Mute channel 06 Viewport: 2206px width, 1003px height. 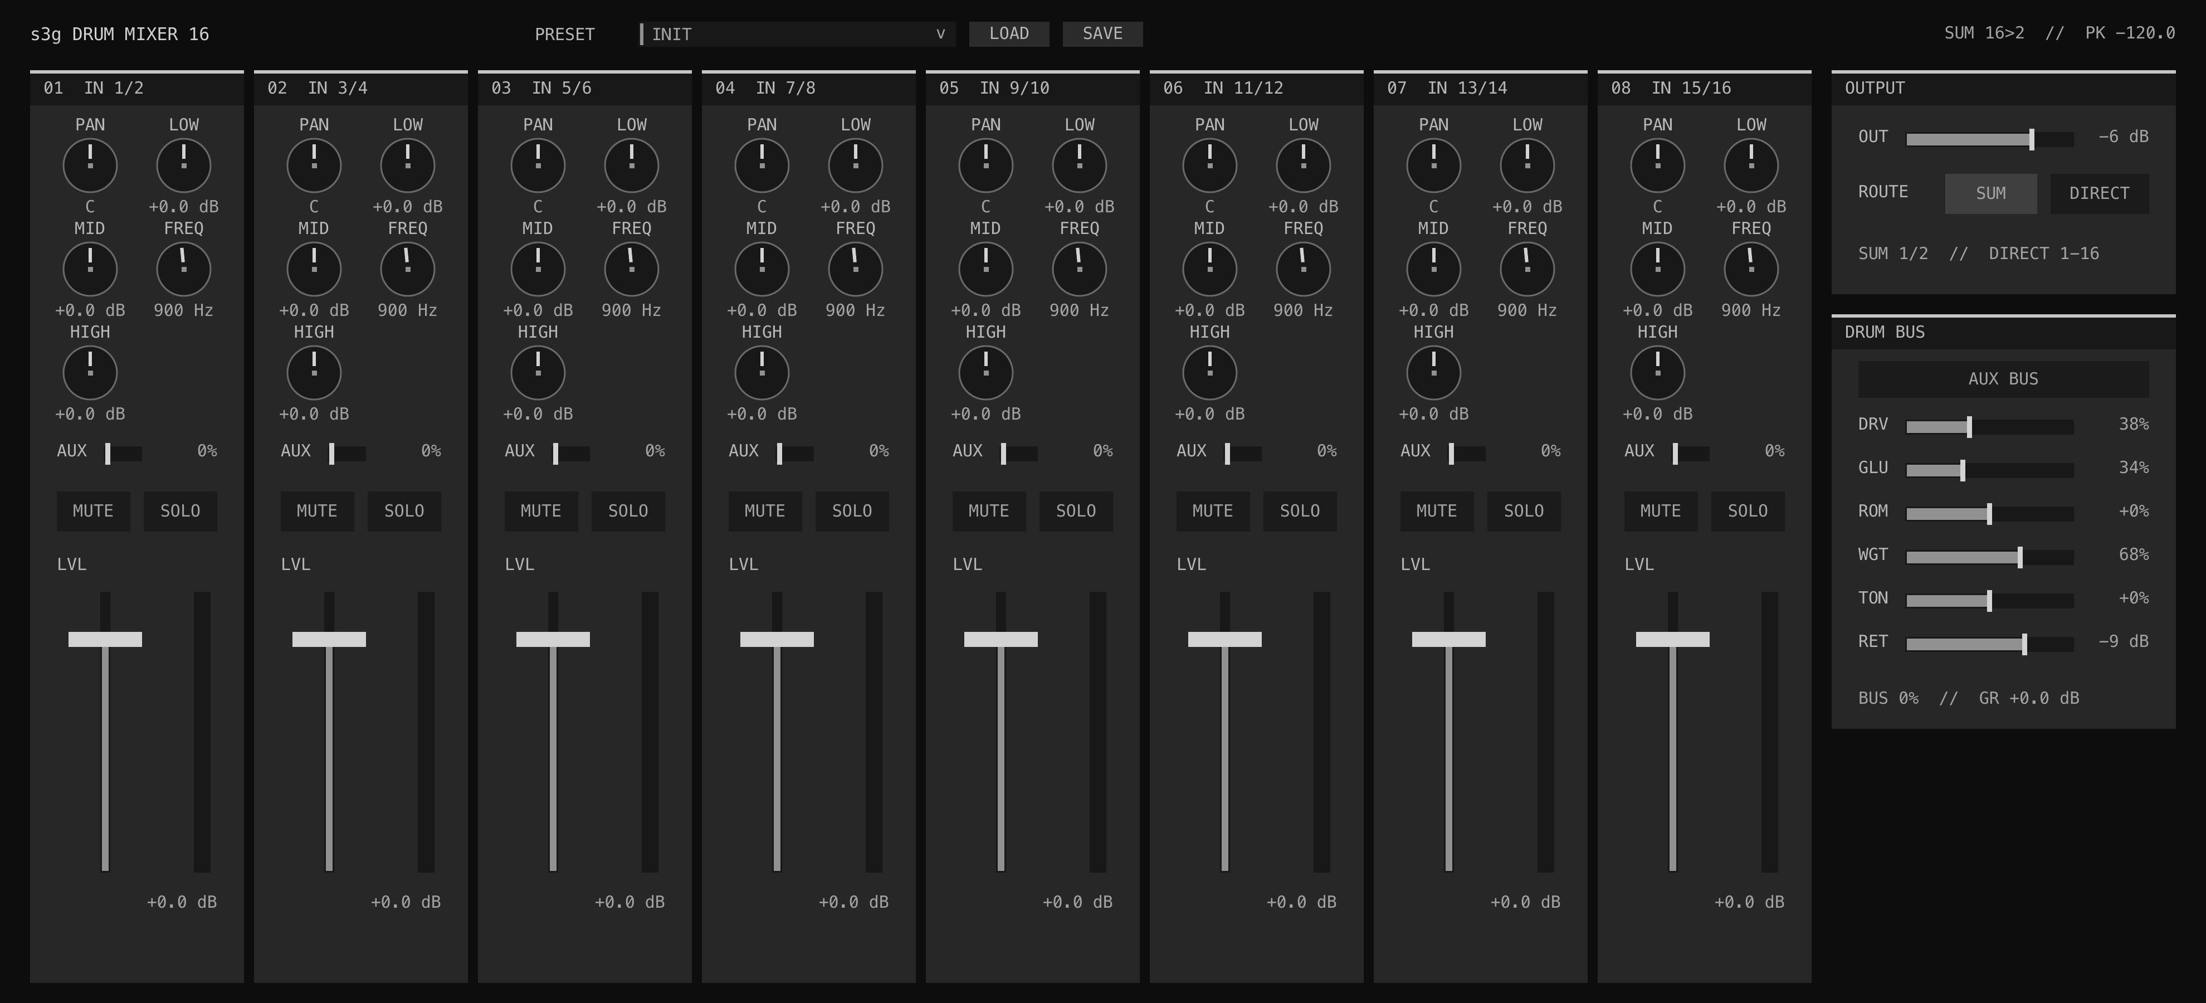[x=1213, y=512]
